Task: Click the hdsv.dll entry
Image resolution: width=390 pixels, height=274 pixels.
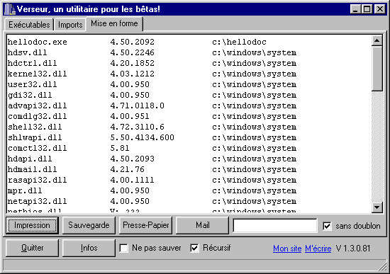Action: [28, 52]
